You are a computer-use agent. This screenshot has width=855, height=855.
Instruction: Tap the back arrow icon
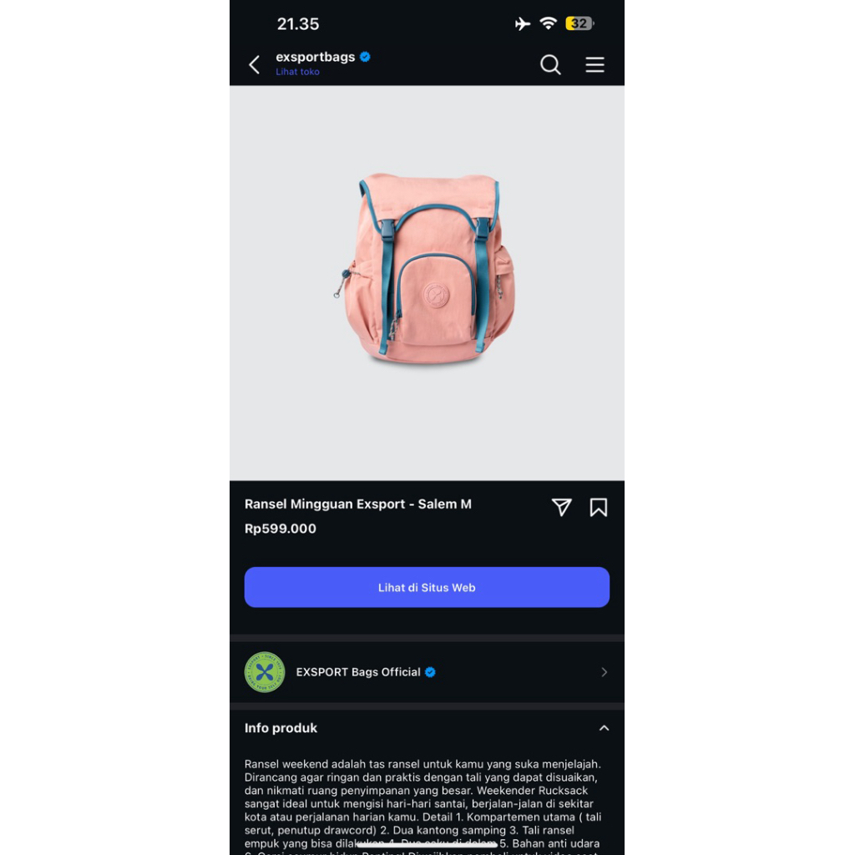(x=254, y=65)
